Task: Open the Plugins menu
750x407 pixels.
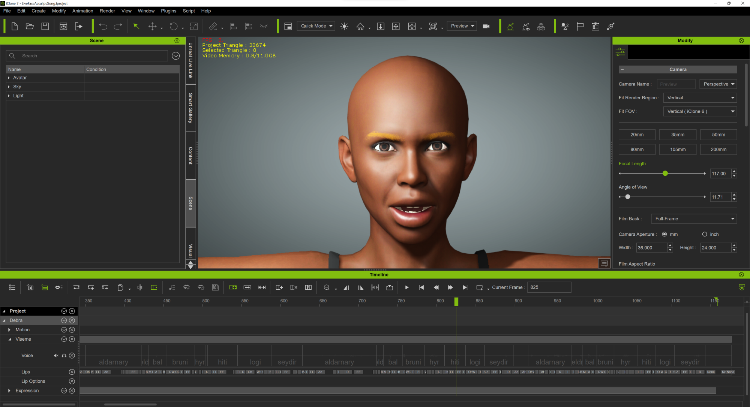Action: pos(168,11)
